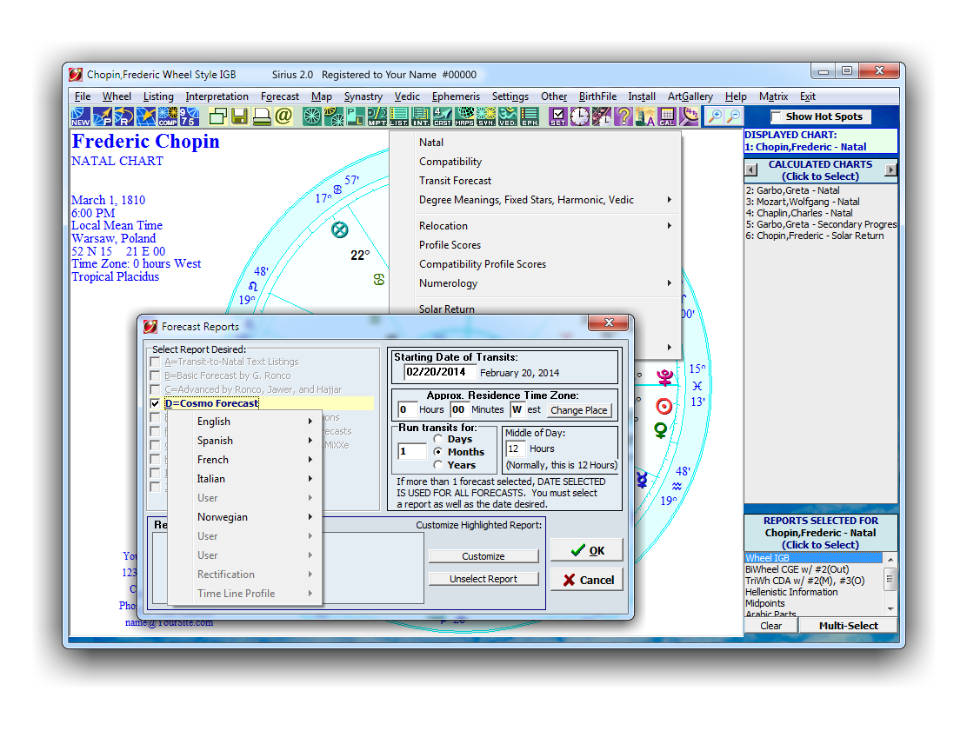Click the printer icon in toolbar
Screen dimensions: 967x744
[x=262, y=116]
